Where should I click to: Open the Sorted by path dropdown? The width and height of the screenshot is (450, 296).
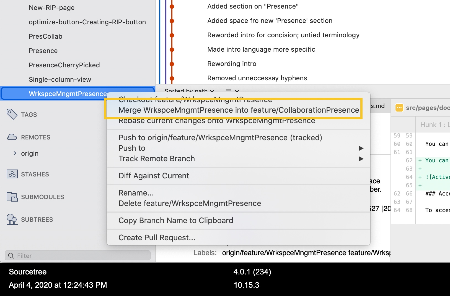click(189, 91)
